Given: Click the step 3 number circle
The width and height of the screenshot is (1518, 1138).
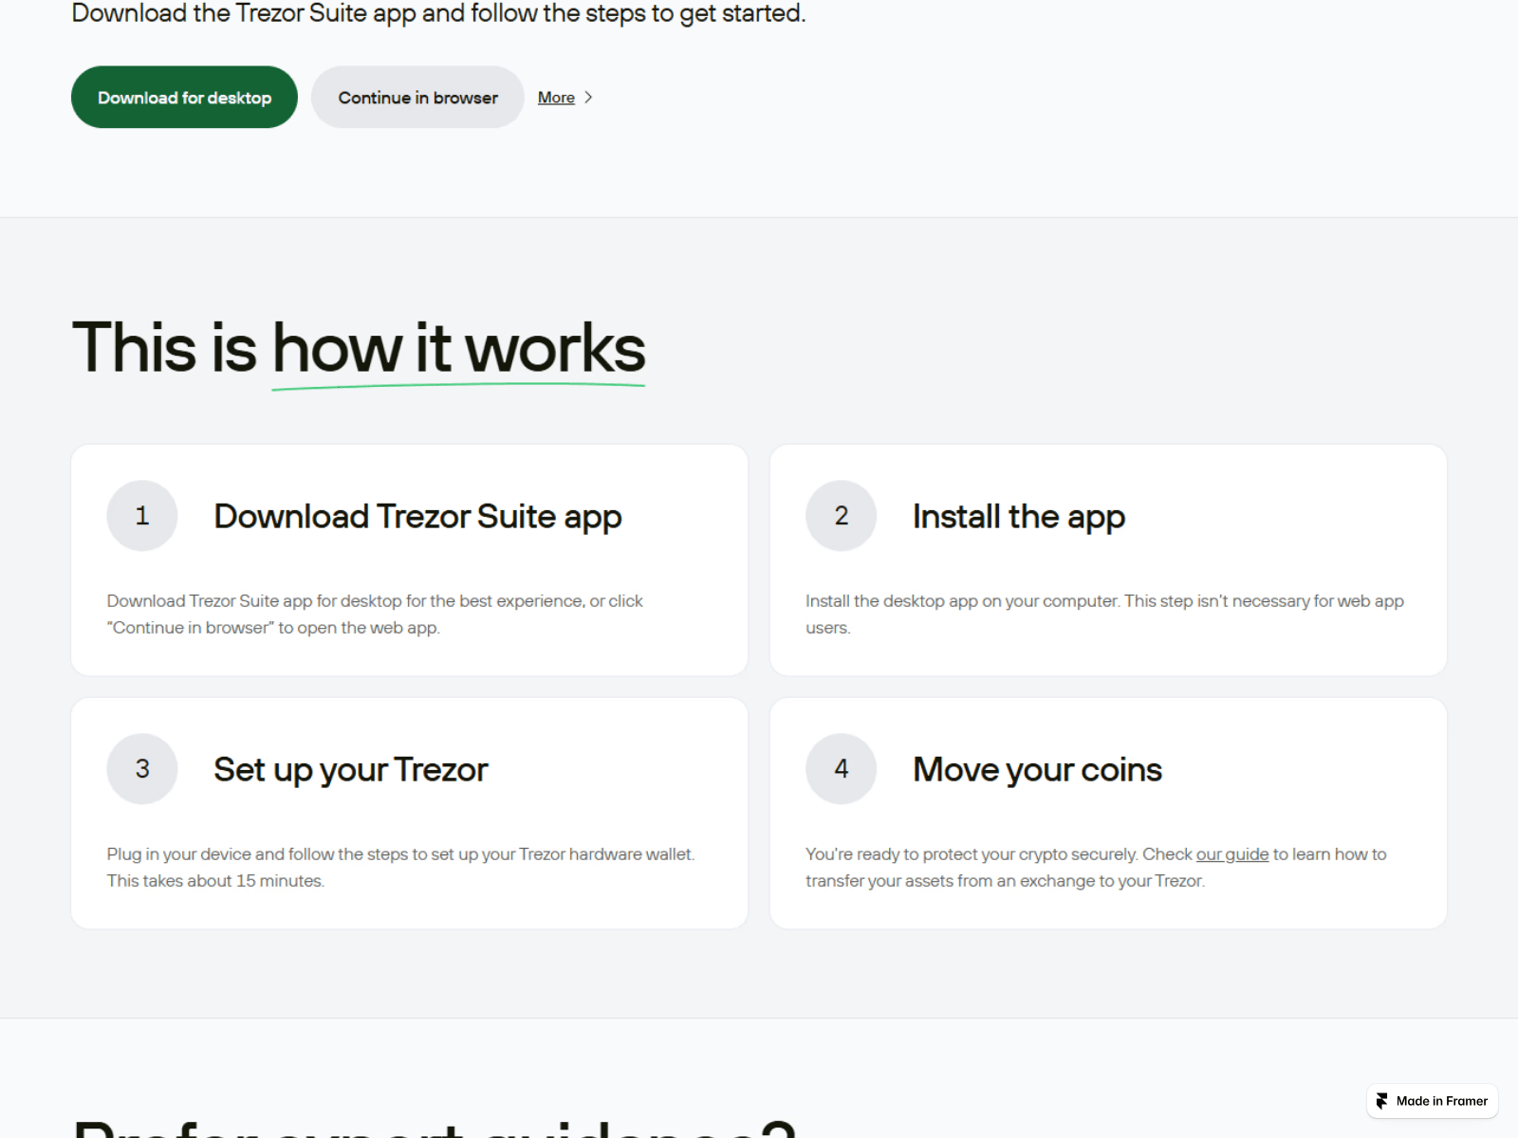Looking at the screenshot, I should pyautogui.click(x=142, y=769).
